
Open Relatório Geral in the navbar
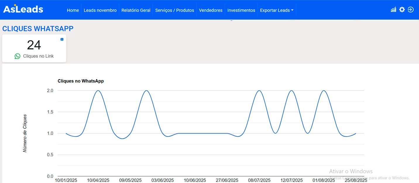(136, 10)
